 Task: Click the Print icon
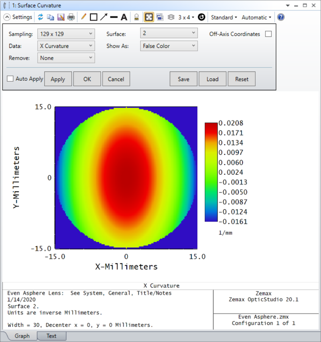click(71, 17)
